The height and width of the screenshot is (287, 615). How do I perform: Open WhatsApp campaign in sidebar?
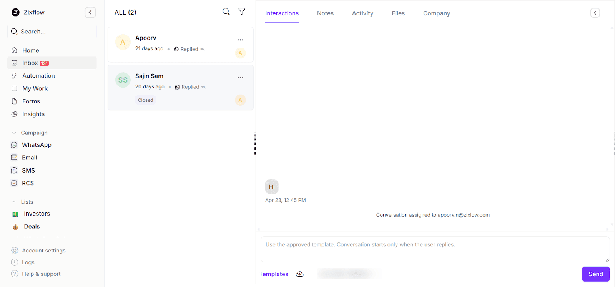37,145
